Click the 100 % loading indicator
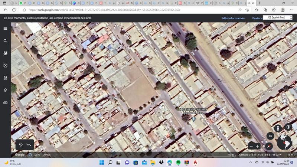This screenshot has height=167, width=297. 34,155
